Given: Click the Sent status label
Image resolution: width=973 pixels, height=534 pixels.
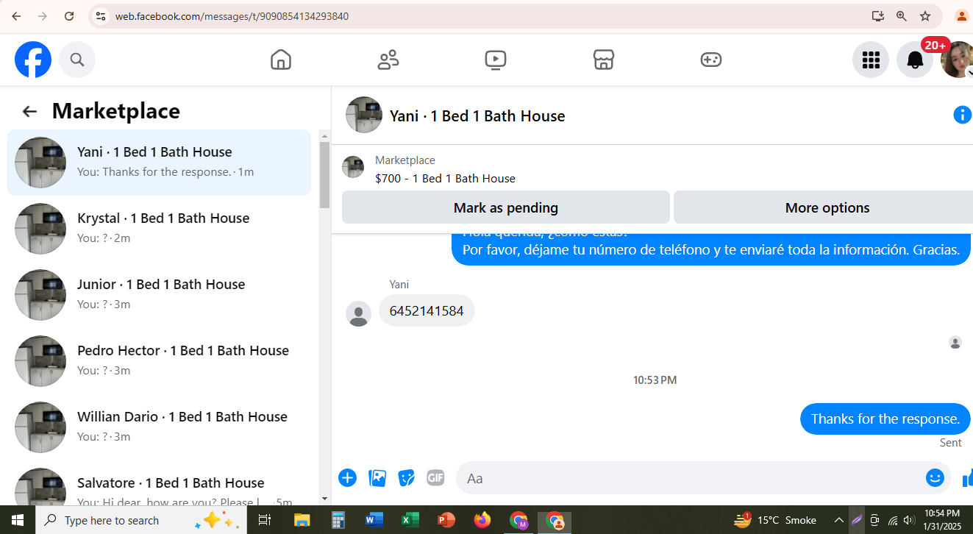Looking at the screenshot, I should click(951, 442).
